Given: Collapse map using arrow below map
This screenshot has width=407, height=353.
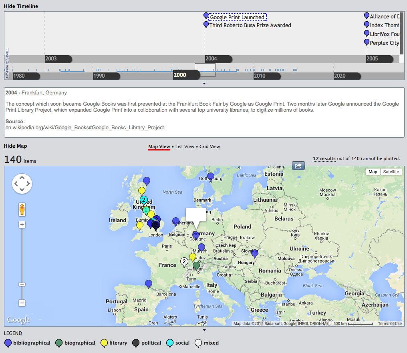Looking at the screenshot, I should pyautogui.click(x=204, y=330).
